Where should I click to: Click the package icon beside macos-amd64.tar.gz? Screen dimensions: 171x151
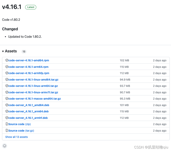pos(7,98)
